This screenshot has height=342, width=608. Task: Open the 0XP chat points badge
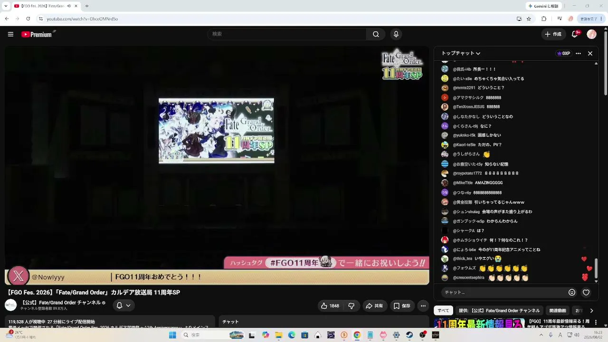[563, 54]
